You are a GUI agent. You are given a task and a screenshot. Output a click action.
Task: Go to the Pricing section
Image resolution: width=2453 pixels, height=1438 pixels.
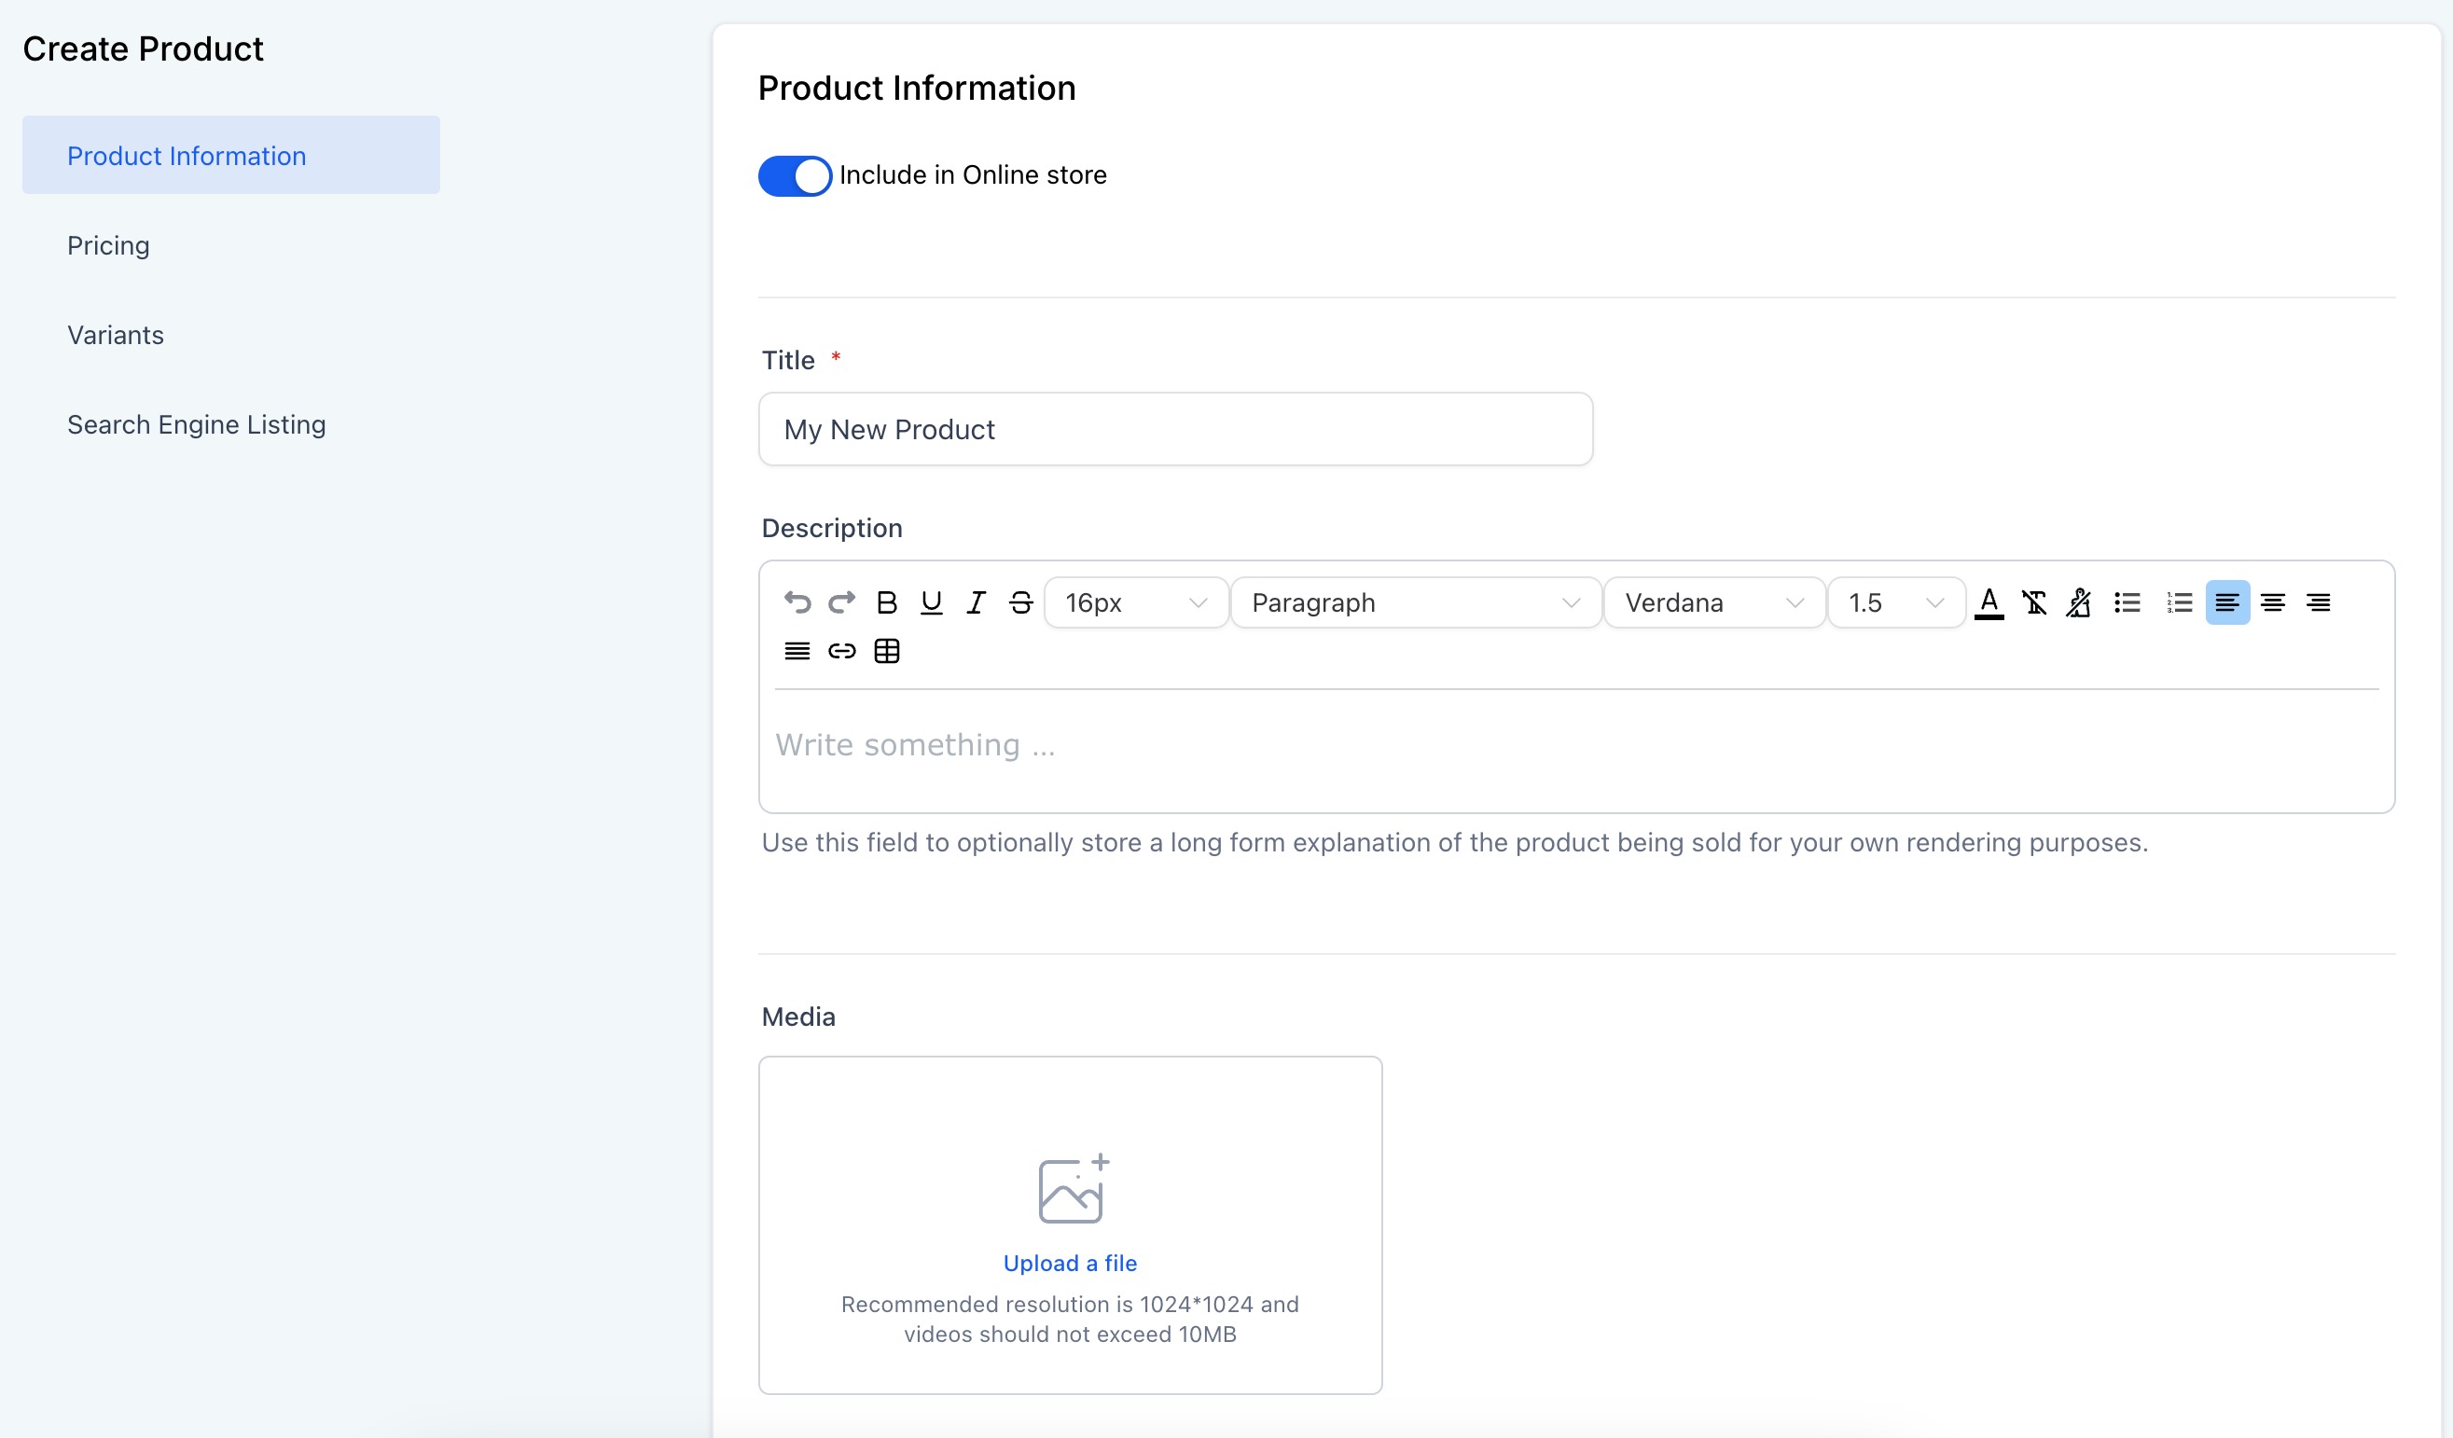pos(108,245)
